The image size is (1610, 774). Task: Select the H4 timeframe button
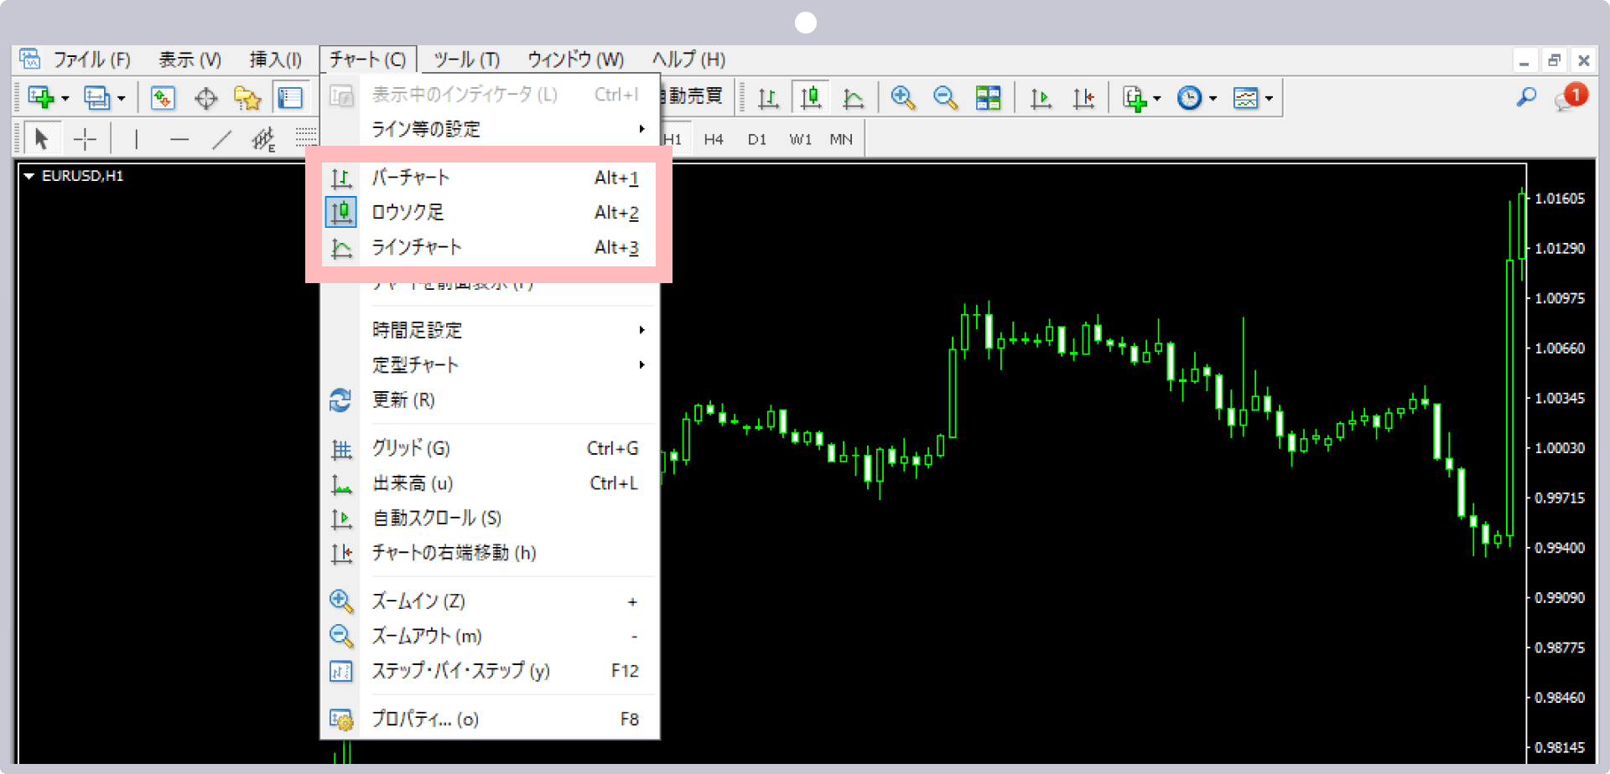[714, 139]
